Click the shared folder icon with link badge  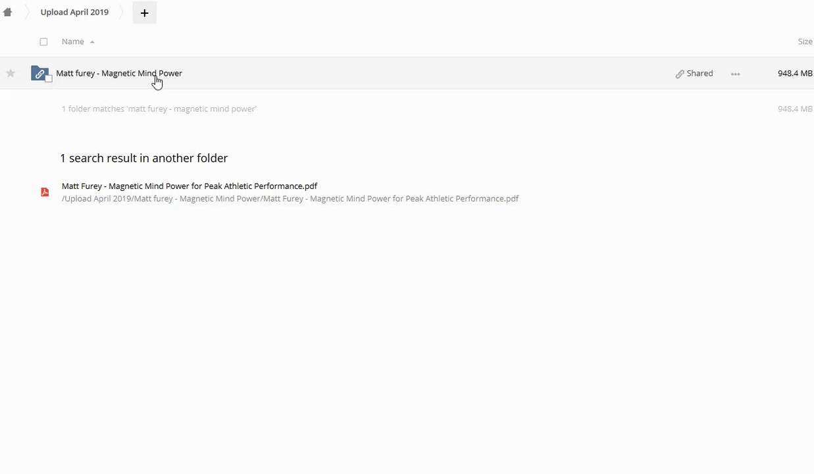39,73
